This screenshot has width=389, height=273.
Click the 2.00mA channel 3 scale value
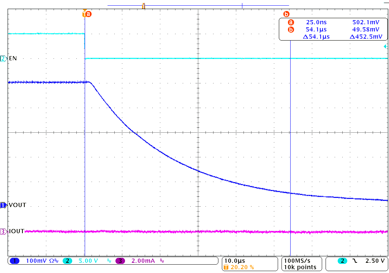tap(141, 261)
